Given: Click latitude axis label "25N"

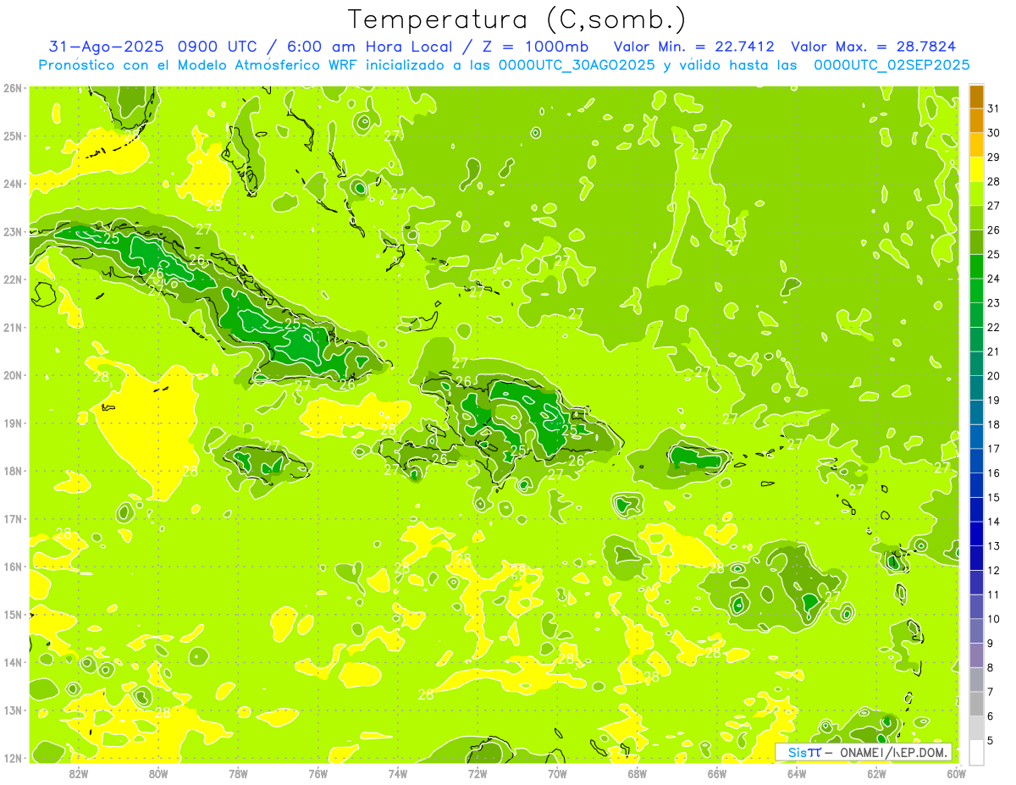Looking at the screenshot, I should pos(13,135).
